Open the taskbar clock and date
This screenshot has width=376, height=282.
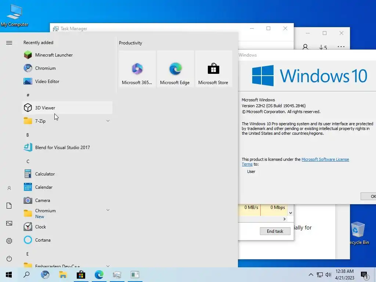click(x=344, y=275)
